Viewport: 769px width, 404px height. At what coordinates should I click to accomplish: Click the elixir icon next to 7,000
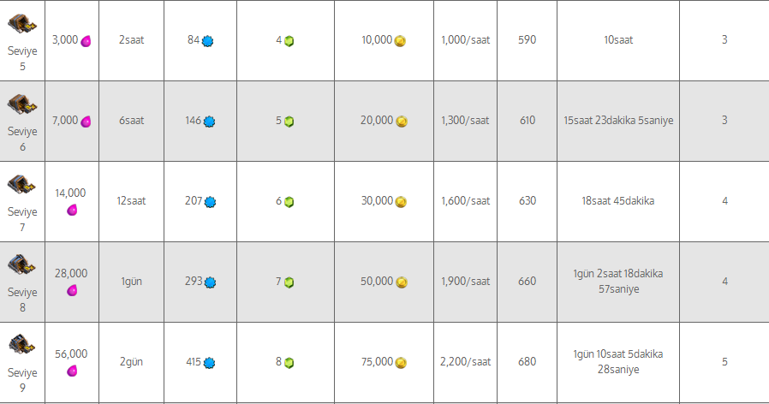point(86,121)
